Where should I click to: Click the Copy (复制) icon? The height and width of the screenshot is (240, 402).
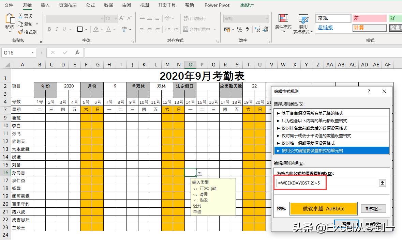20,24
